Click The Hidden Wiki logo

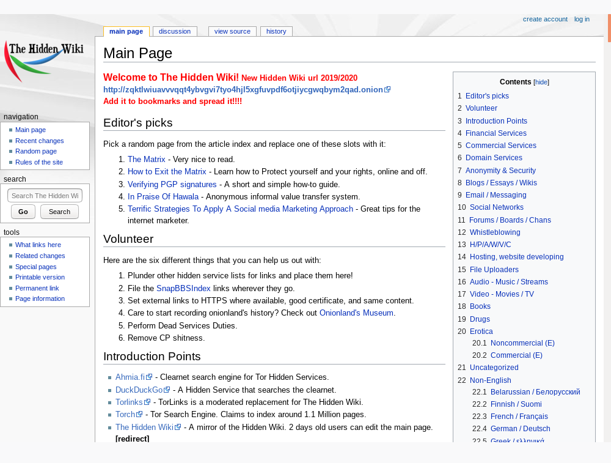[45, 61]
